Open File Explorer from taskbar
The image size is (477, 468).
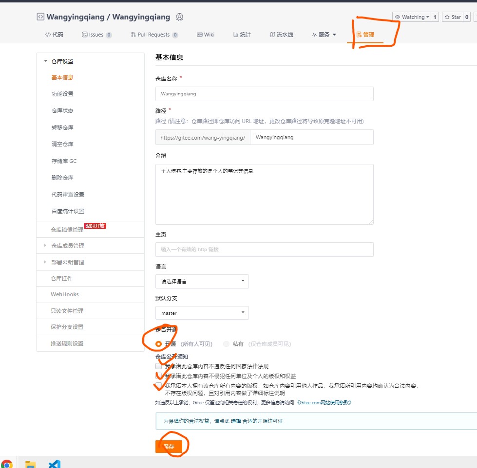tap(30, 464)
